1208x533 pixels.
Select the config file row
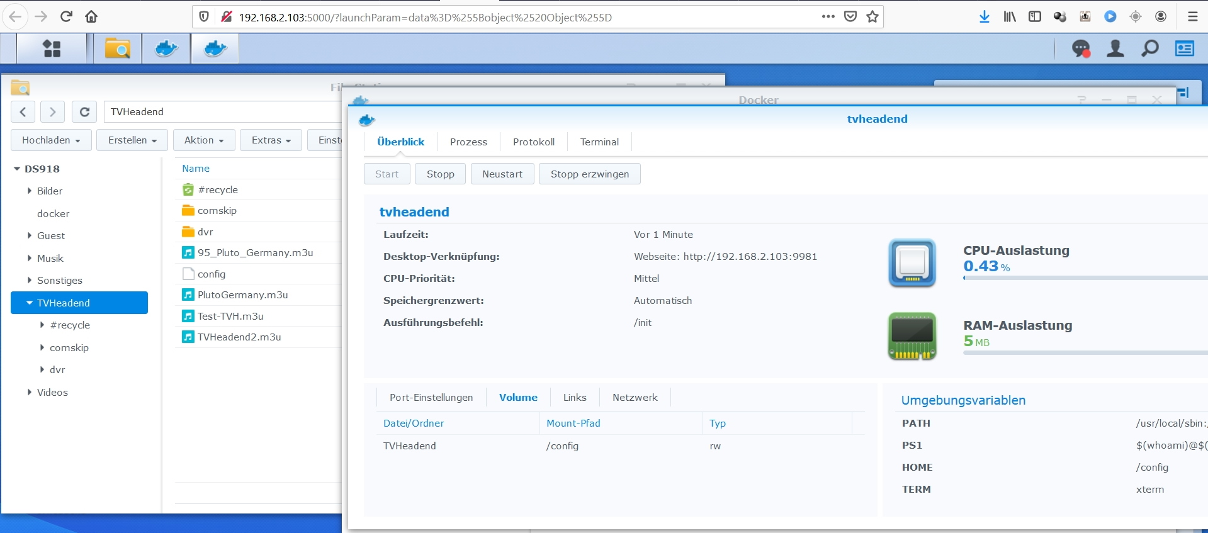click(x=258, y=274)
